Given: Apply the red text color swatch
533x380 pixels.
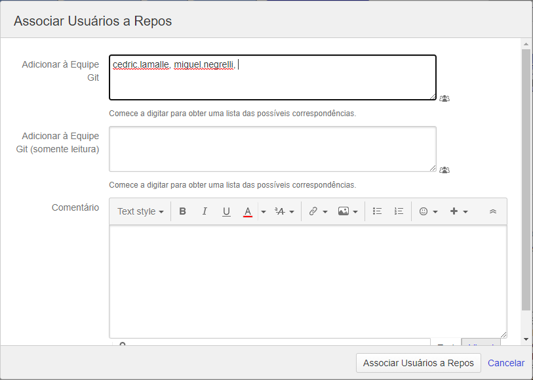Looking at the screenshot, I should [x=248, y=211].
